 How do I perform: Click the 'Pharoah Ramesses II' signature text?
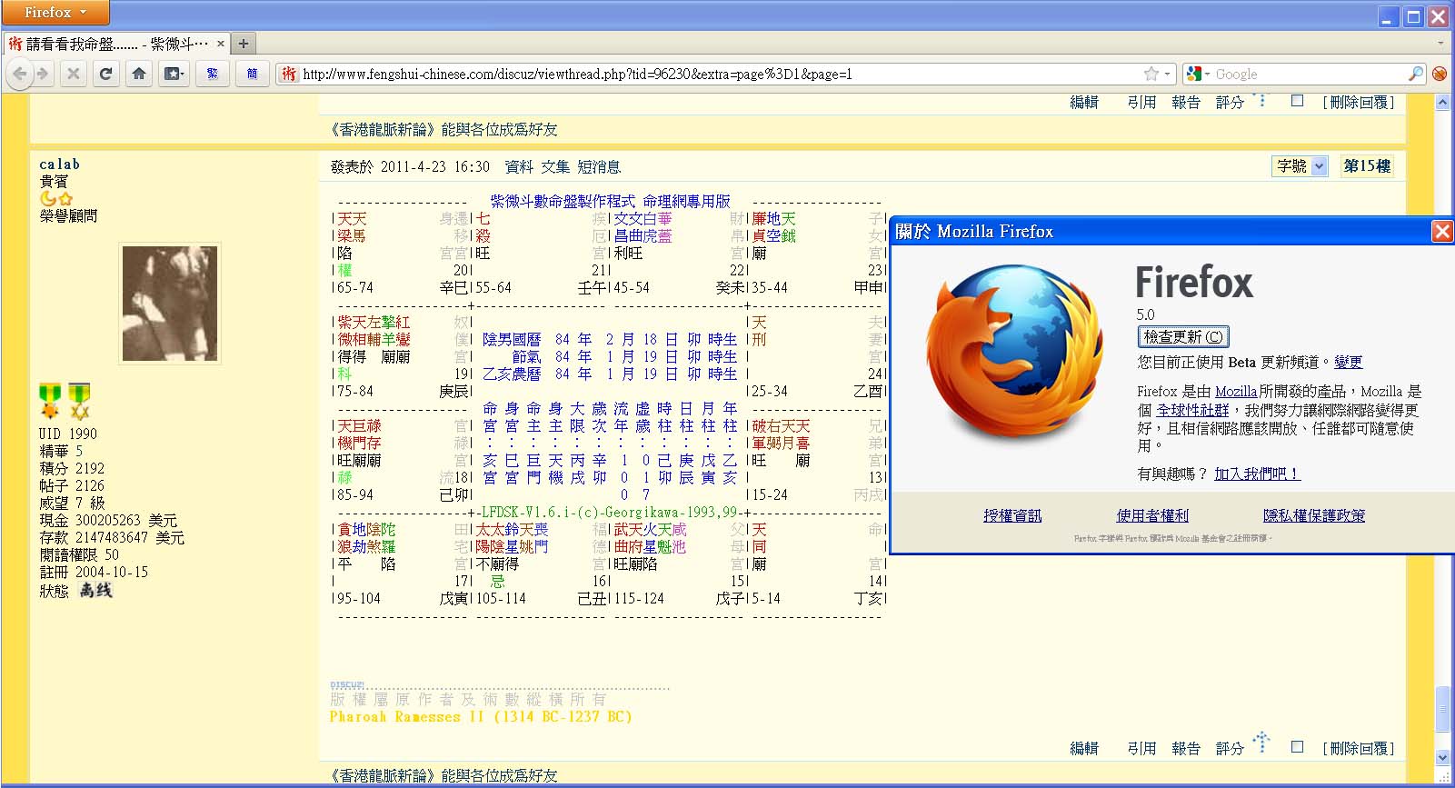click(480, 716)
